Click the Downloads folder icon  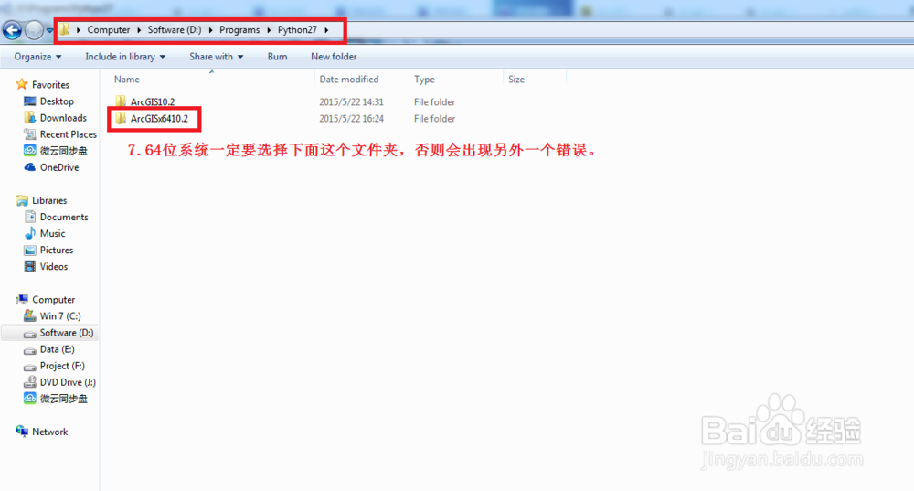pyautogui.click(x=30, y=118)
